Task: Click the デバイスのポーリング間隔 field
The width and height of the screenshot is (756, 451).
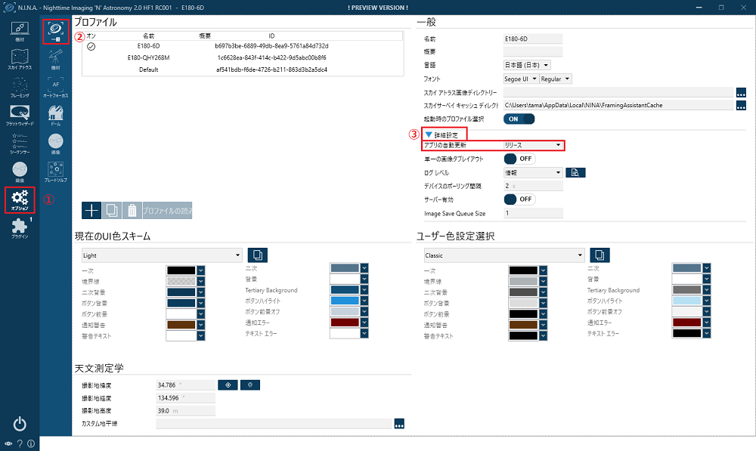Action: click(533, 186)
